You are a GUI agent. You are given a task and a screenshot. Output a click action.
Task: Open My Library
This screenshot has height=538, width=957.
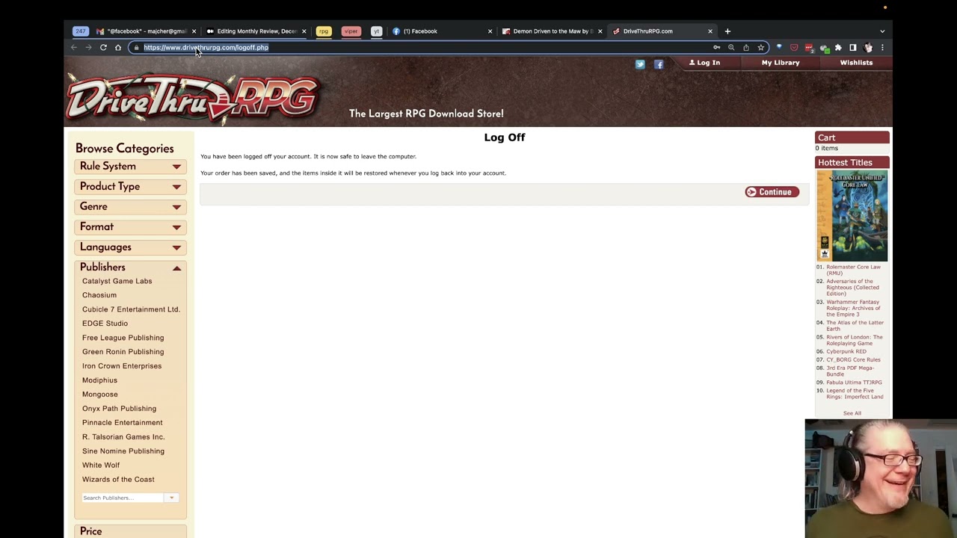[781, 63]
